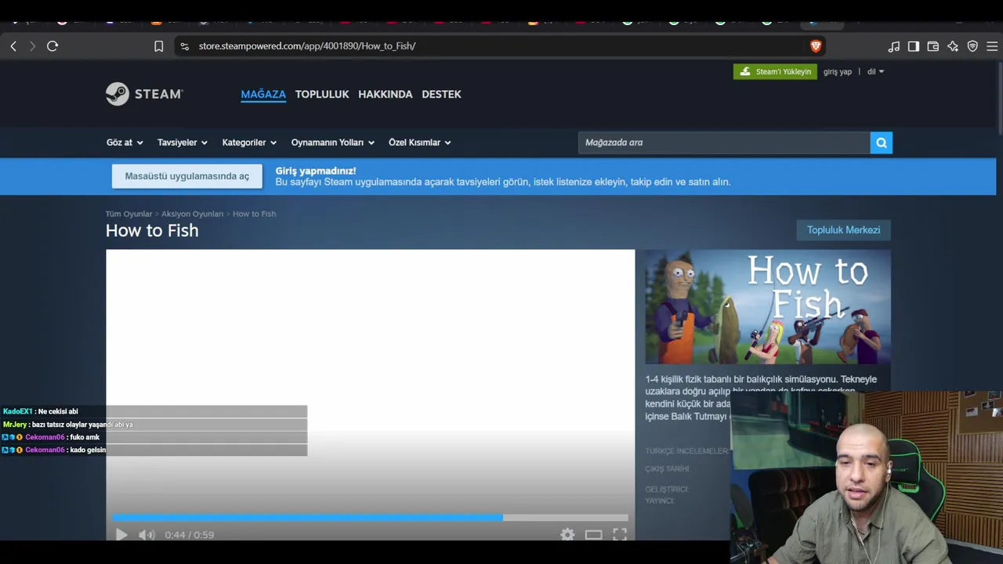Image resolution: width=1003 pixels, height=564 pixels.
Task: Expand the Göz at menu
Action: (125, 143)
